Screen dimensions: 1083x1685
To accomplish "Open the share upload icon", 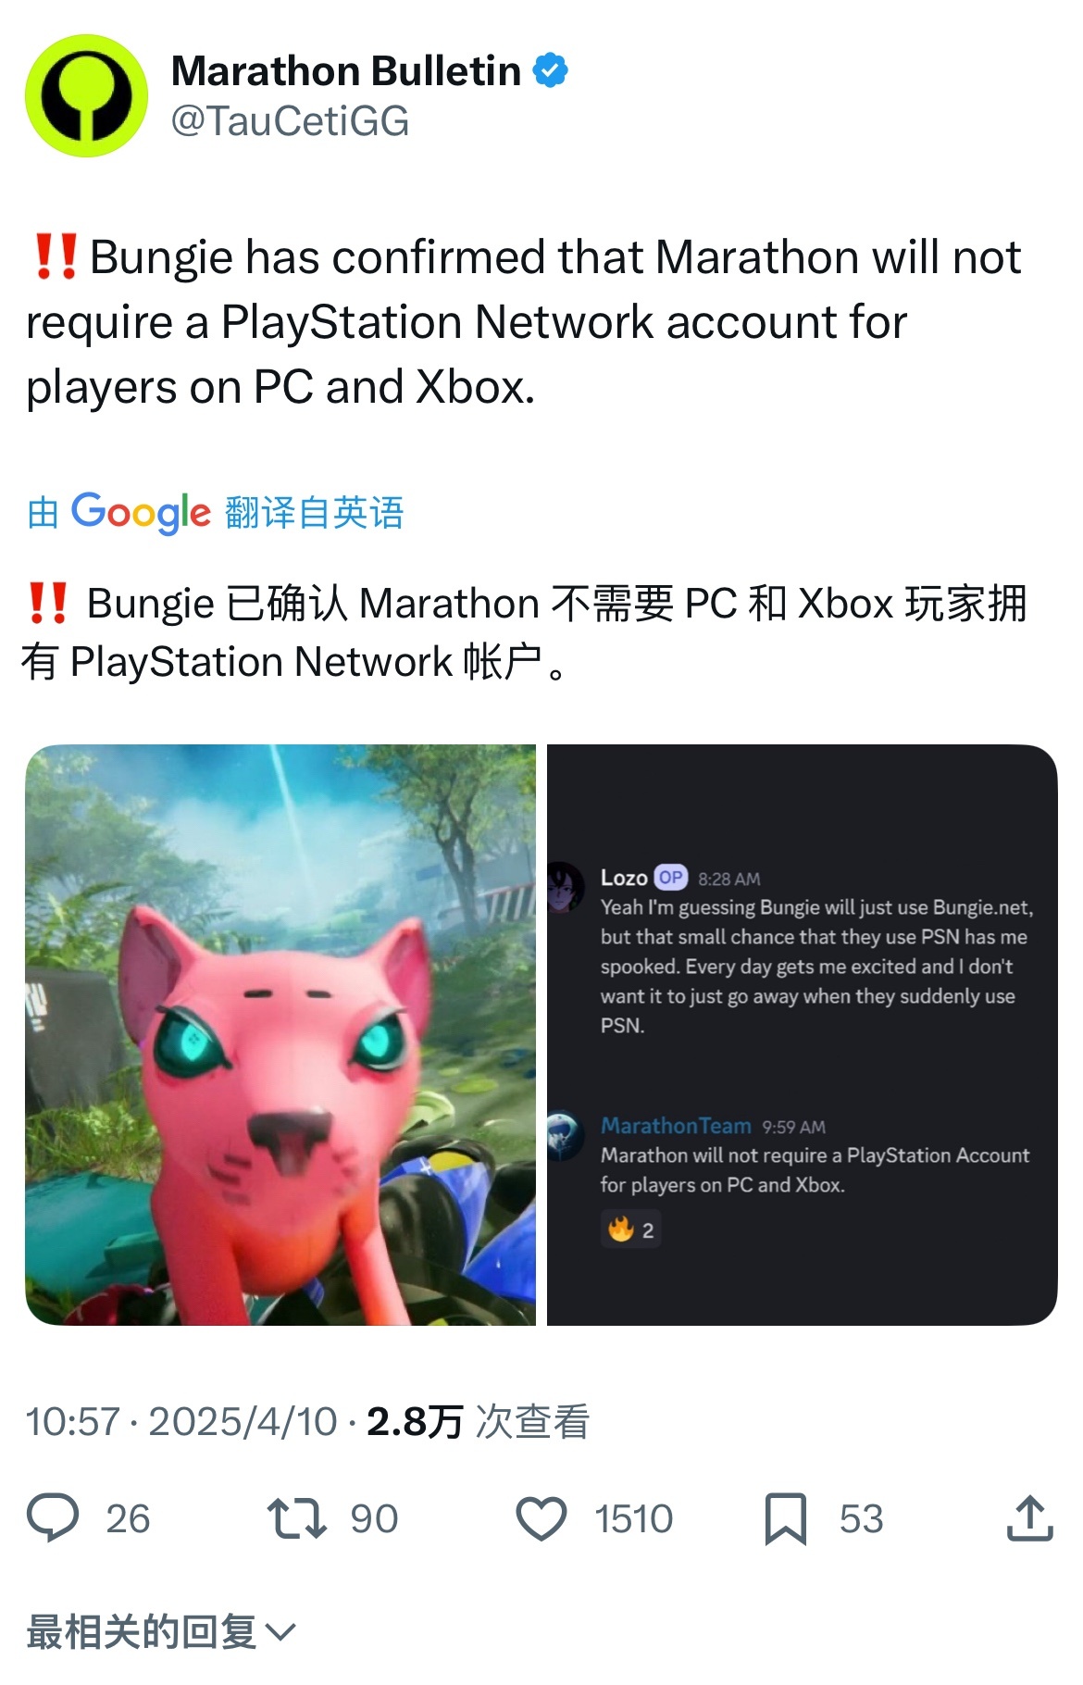I will pyautogui.click(x=1030, y=1517).
